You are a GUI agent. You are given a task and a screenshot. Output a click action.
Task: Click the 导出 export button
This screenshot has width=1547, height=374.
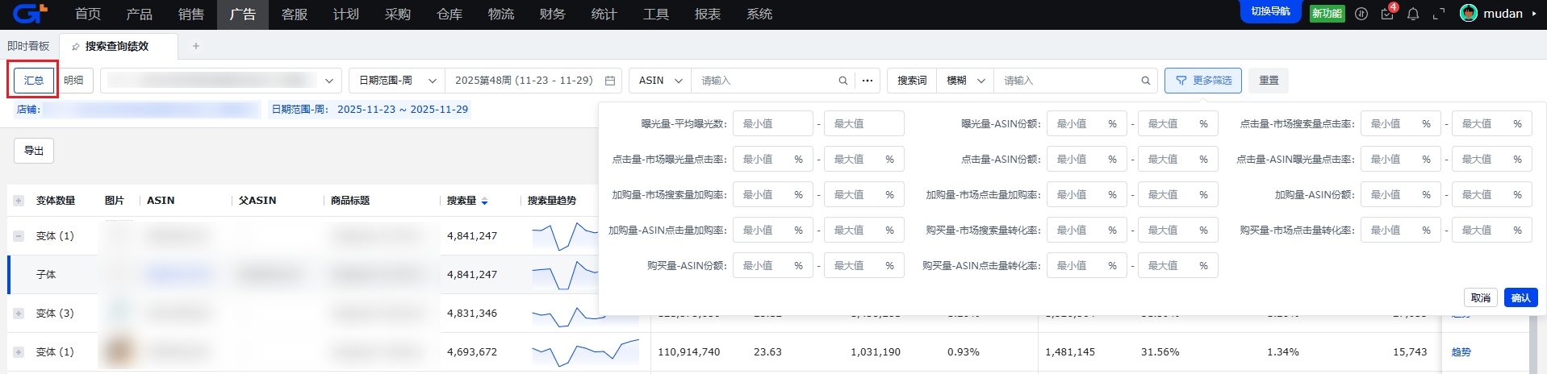(x=34, y=151)
